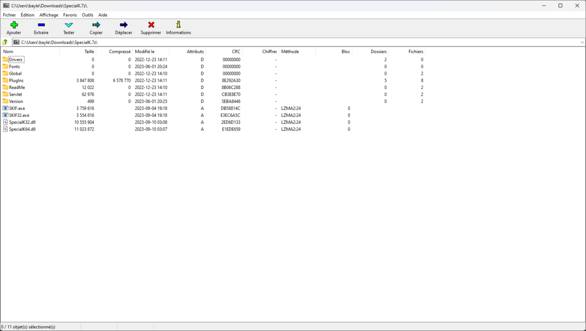
Task: Minimize the 7-Zip window
Action: [x=544, y=5]
